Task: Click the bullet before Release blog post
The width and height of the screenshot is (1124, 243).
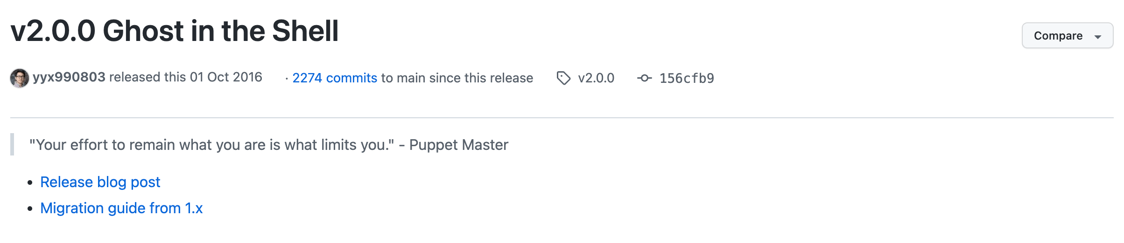Action: [x=30, y=182]
